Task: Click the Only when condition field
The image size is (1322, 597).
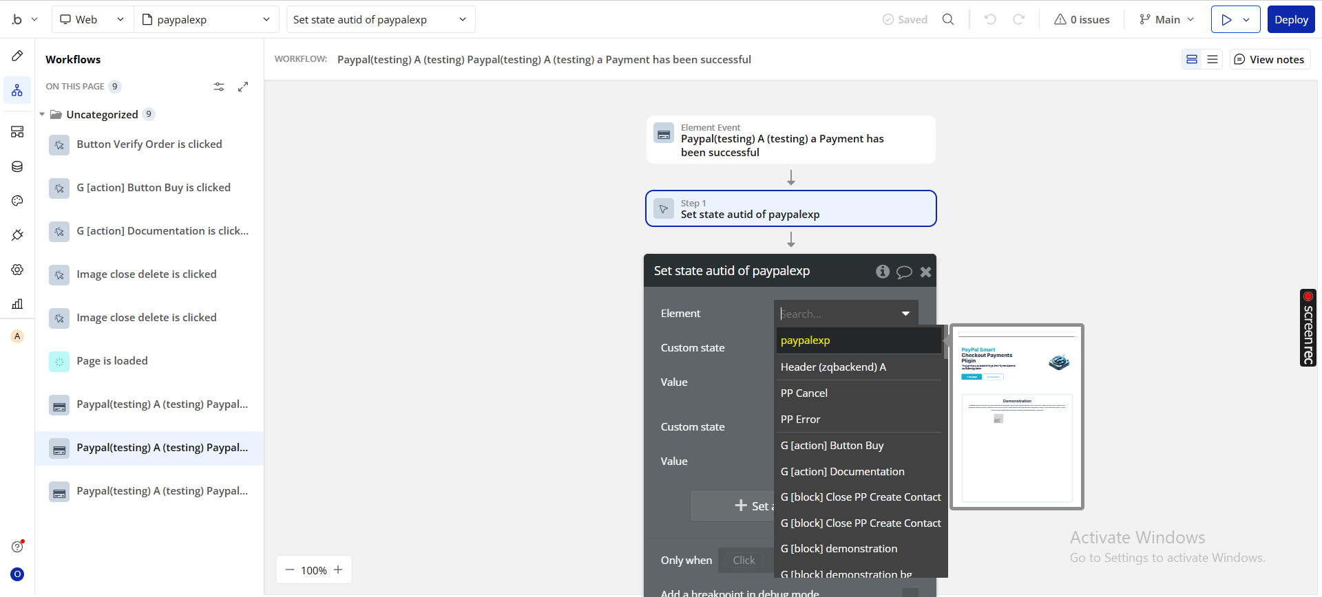Action: (746, 561)
